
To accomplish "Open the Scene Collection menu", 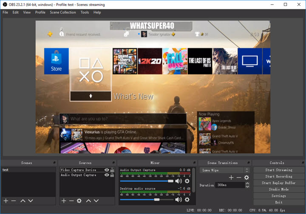I will (63, 12).
